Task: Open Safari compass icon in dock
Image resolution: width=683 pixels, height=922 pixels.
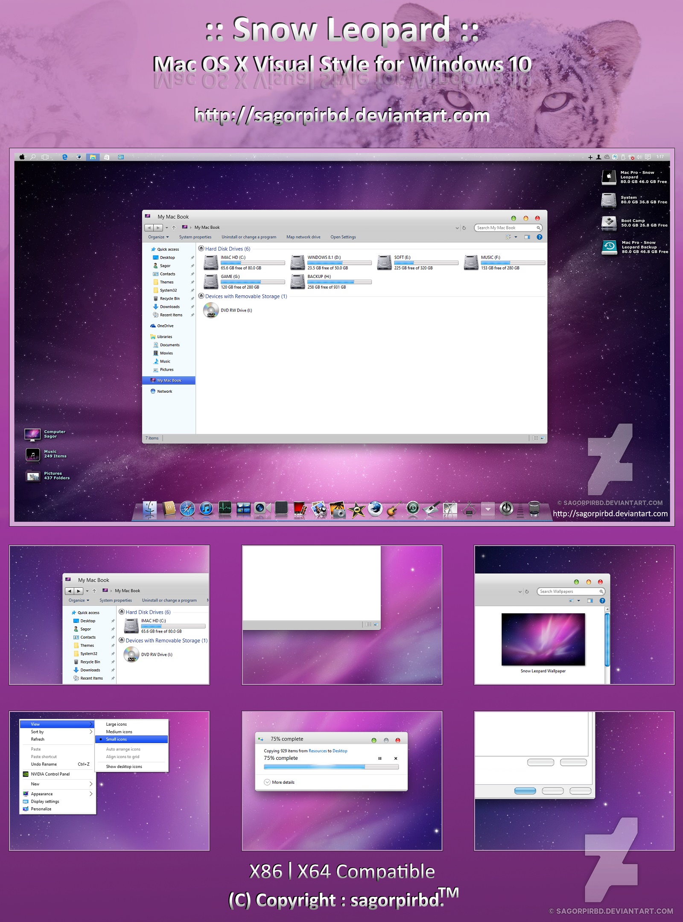Action: point(187,509)
